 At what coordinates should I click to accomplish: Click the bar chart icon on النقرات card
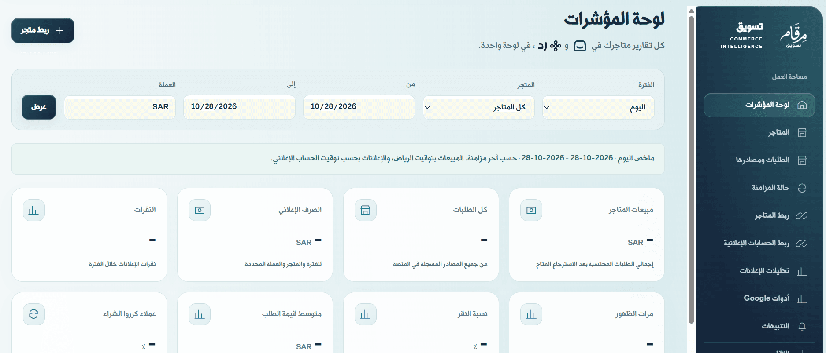[33, 210]
